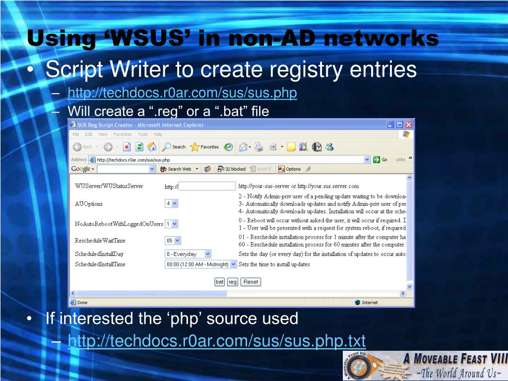Click the green Refresh page icon
This screenshot has height=381, width=508.
tap(139, 147)
